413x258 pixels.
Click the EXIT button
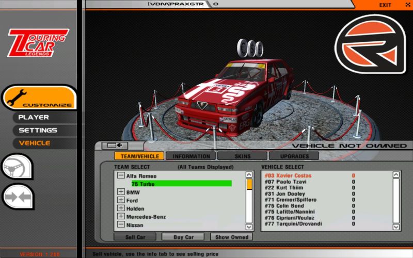385,5
